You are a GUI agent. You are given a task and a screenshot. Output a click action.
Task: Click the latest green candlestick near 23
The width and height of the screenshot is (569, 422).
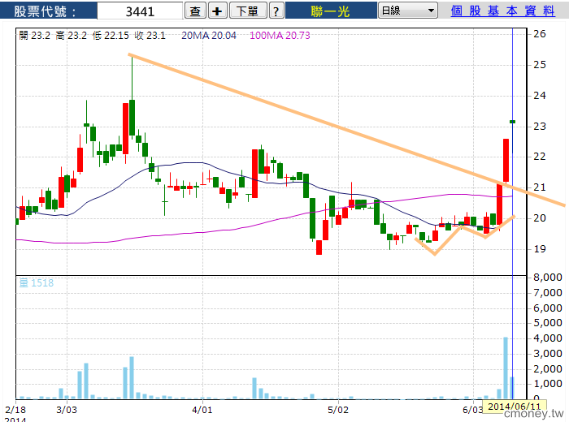512,122
